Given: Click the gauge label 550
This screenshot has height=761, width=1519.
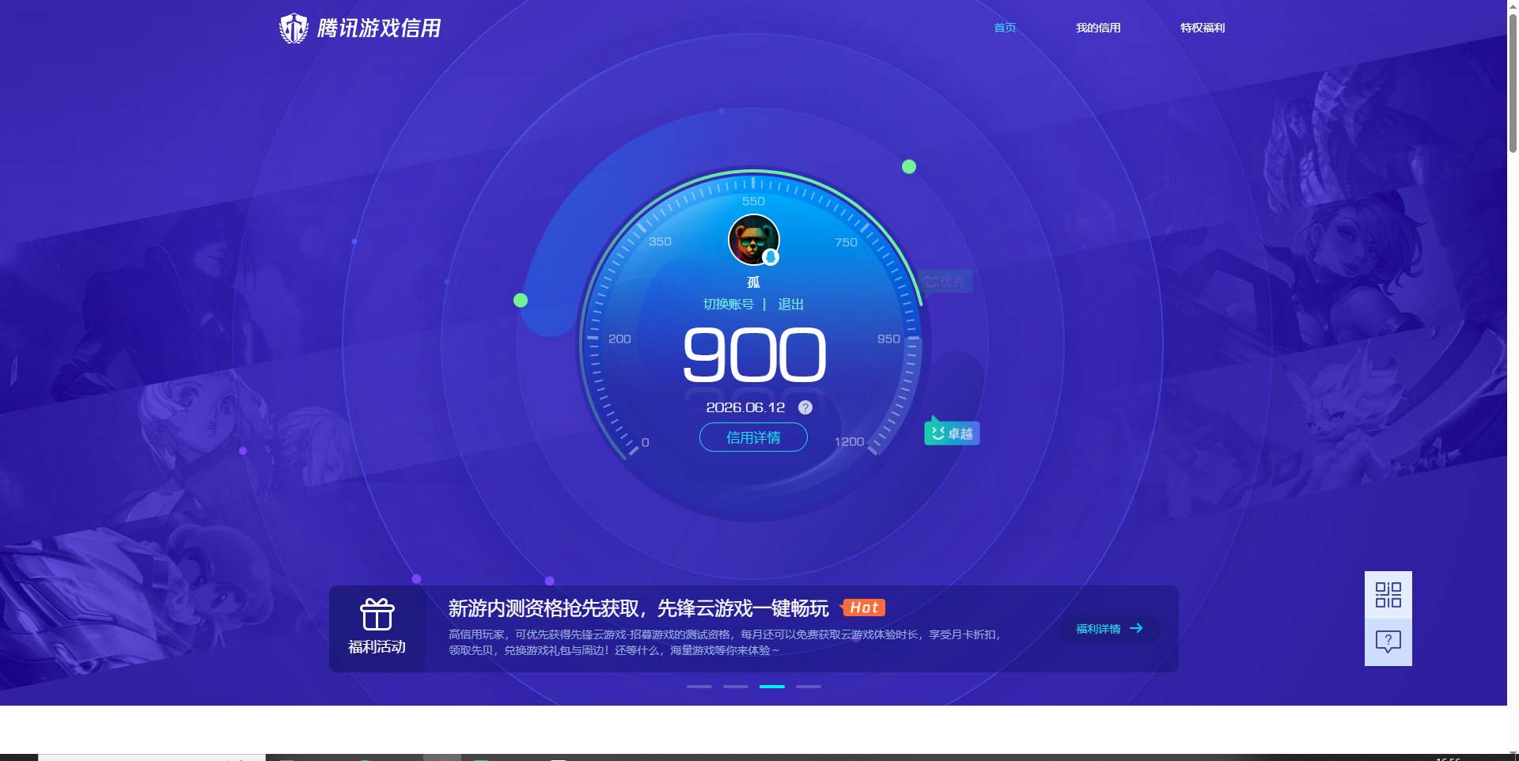Looking at the screenshot, I should [753, 202].
